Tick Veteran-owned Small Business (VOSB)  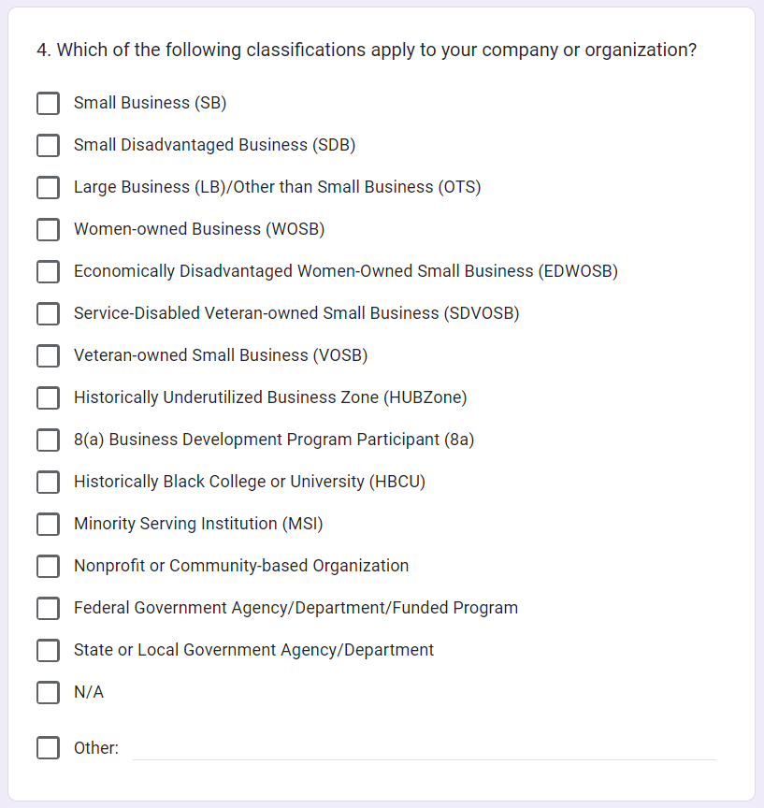tap(48, 355)
